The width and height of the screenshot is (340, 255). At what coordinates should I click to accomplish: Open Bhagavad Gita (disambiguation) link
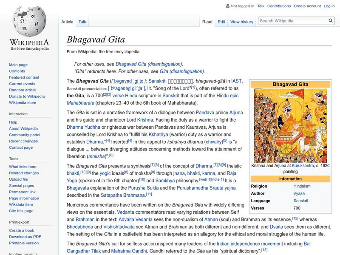pyautogui.click(x=149, y=64)
